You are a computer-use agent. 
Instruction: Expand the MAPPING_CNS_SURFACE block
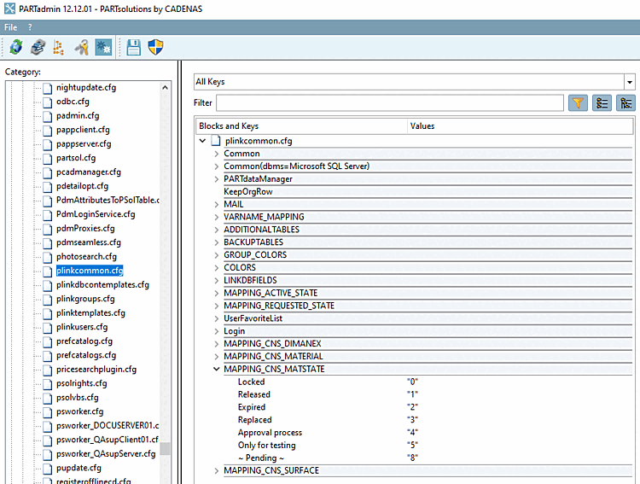click(x=217, y=471)
